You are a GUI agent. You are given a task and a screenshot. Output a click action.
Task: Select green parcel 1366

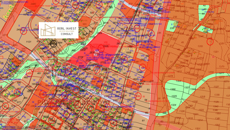coord(173,89)
